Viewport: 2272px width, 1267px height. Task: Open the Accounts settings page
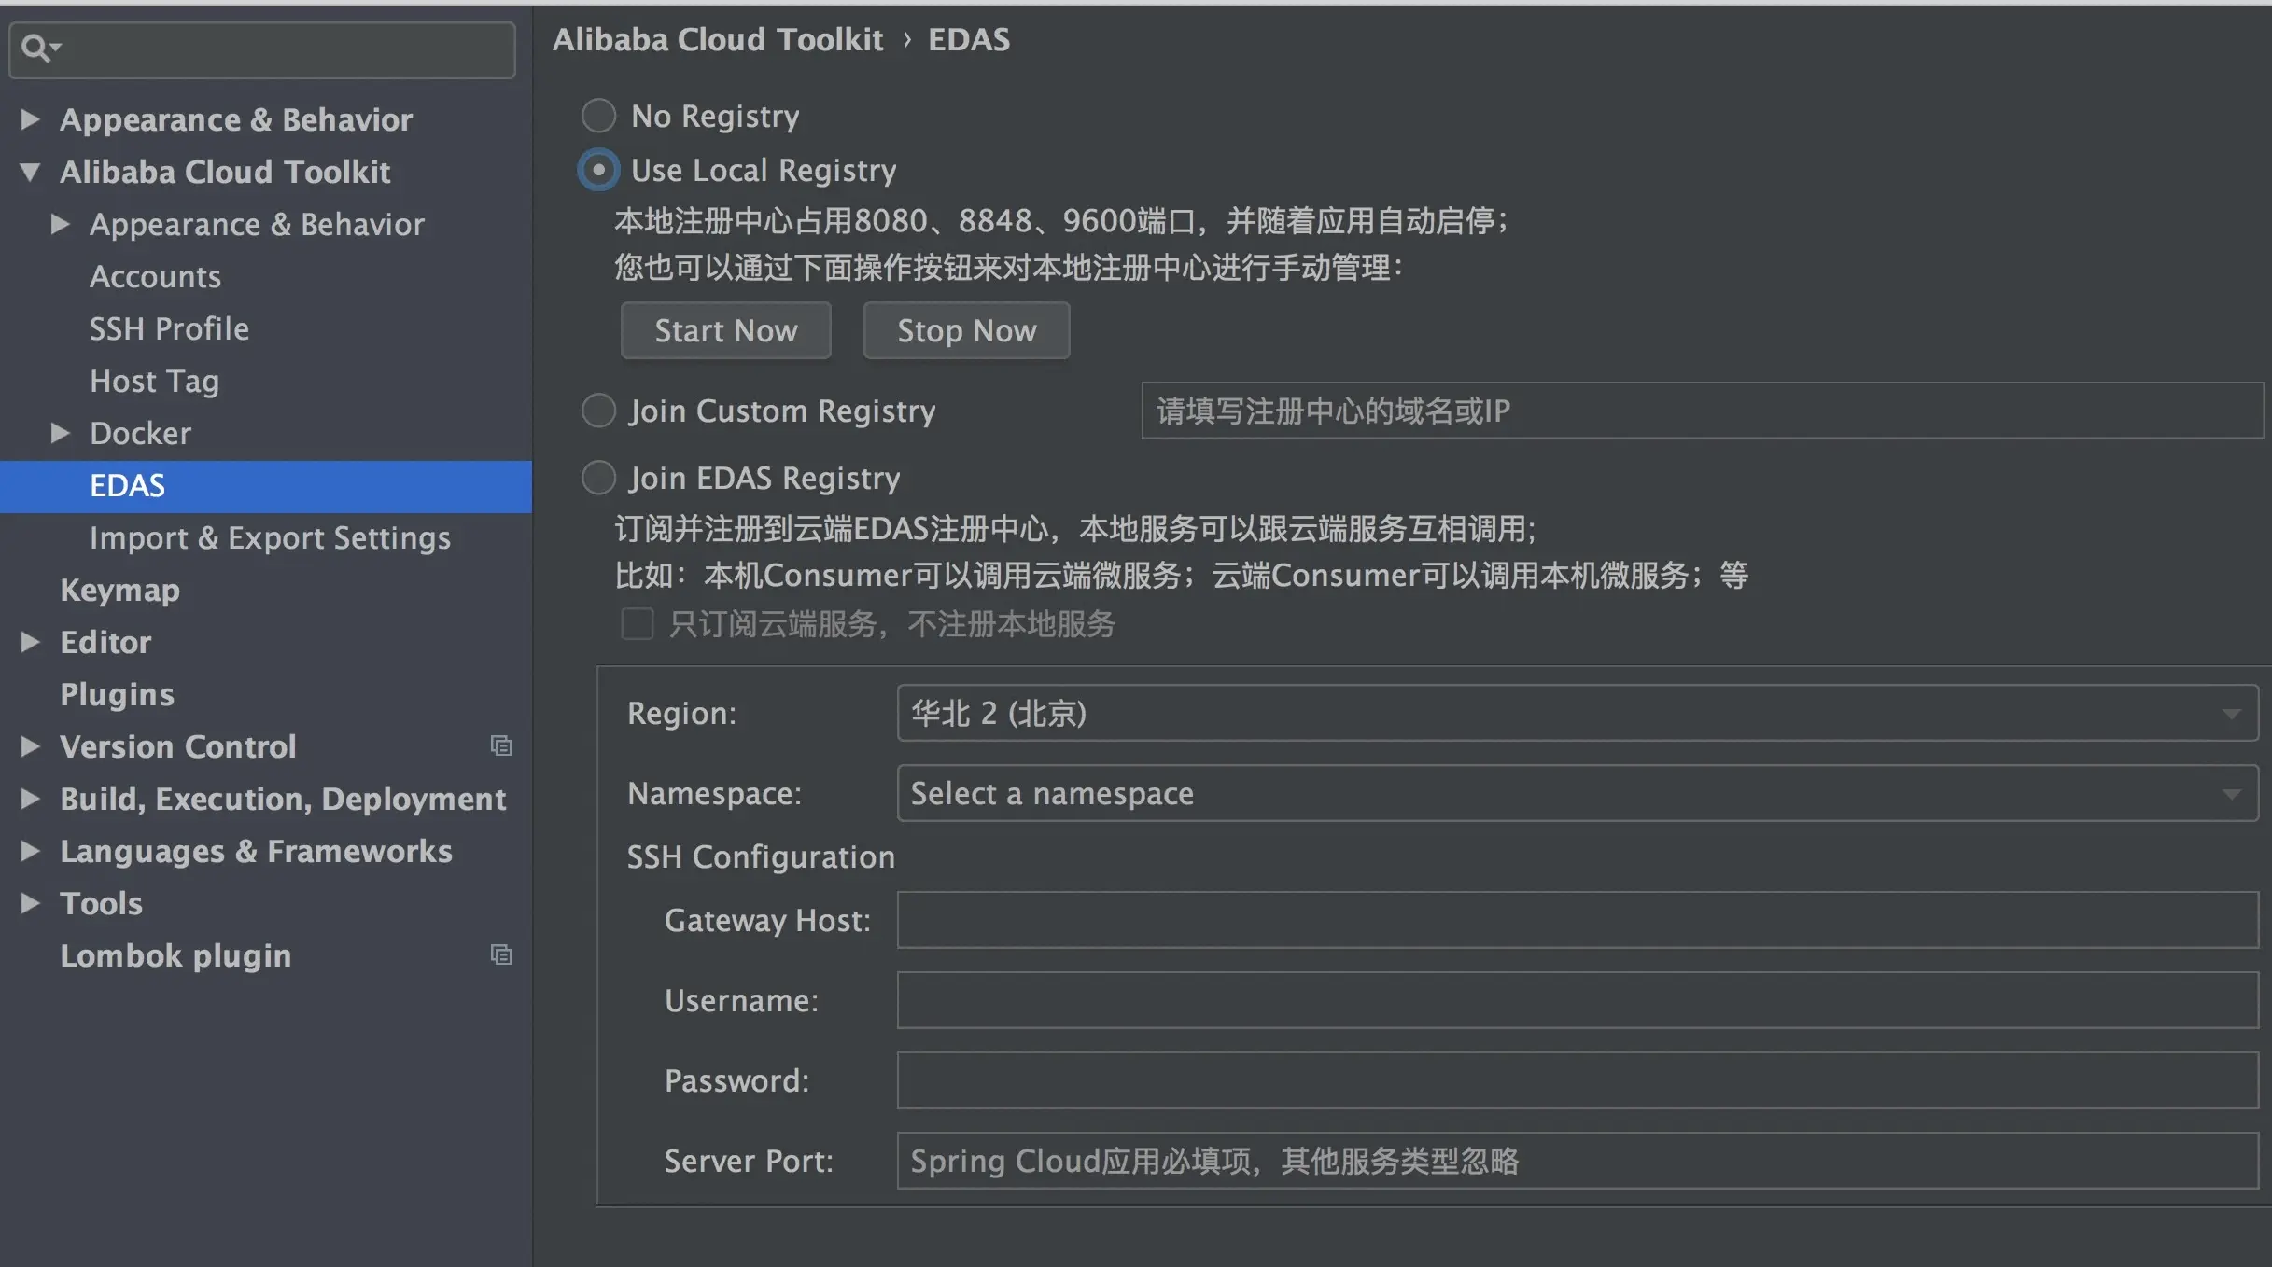[x=155, y=276]
